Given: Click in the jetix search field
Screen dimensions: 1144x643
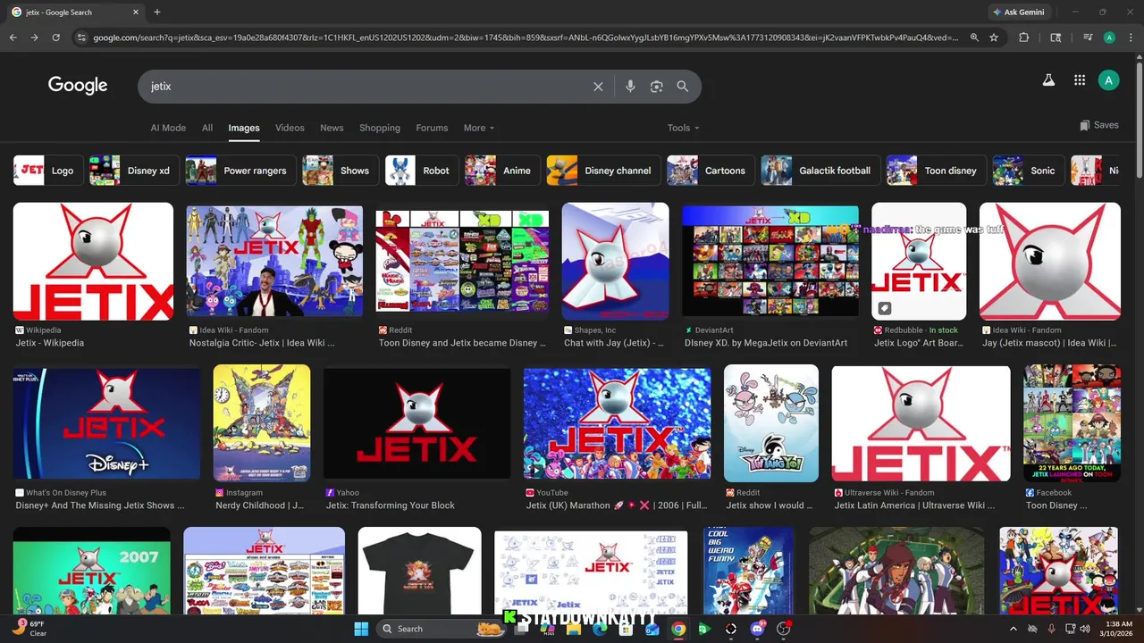Looking at the screenshot, I should (x=366, y=87).
